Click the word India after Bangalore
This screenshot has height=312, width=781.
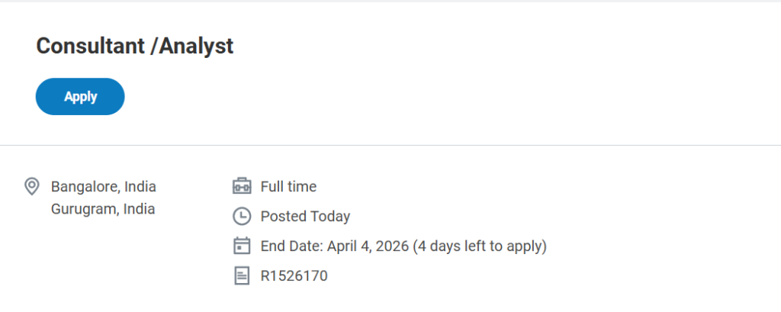click(x=140, y=186)
